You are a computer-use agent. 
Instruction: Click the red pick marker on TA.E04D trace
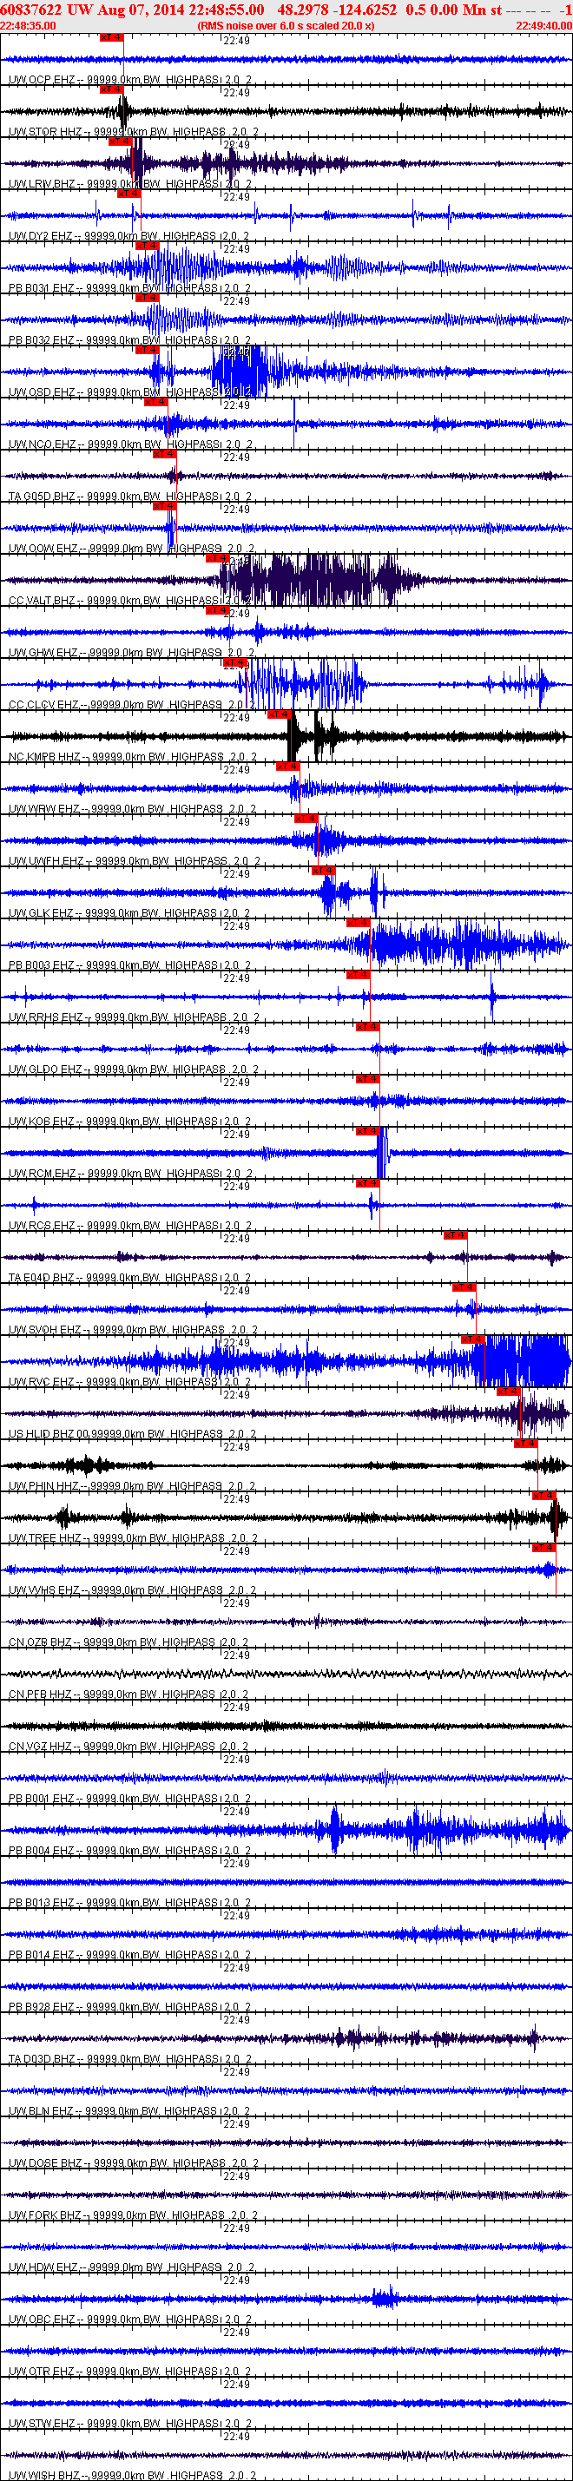455,1234
